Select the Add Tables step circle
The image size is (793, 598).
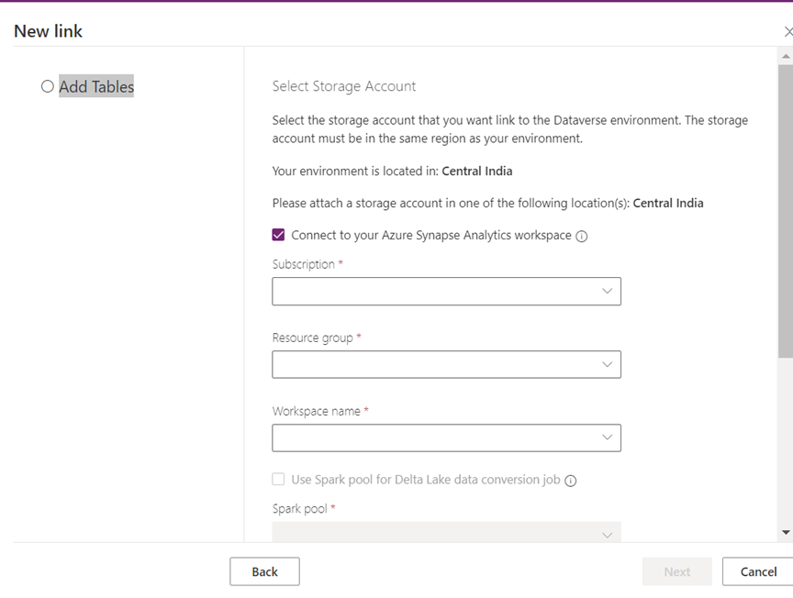pyautogui.click(x=48, y=87)
